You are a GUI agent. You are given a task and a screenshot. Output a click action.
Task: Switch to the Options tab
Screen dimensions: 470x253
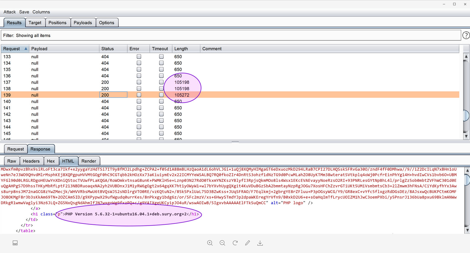pos(107,23)
